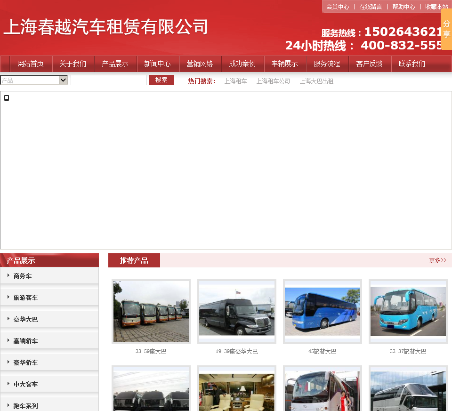Open the 豪华大巴 category
Screen dimensions: 452x411
[x=25, y=319]
